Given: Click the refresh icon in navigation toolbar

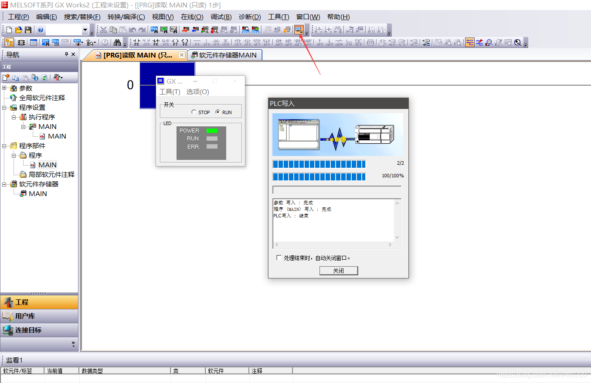Looking at the screenshot, I should point(44,78).
